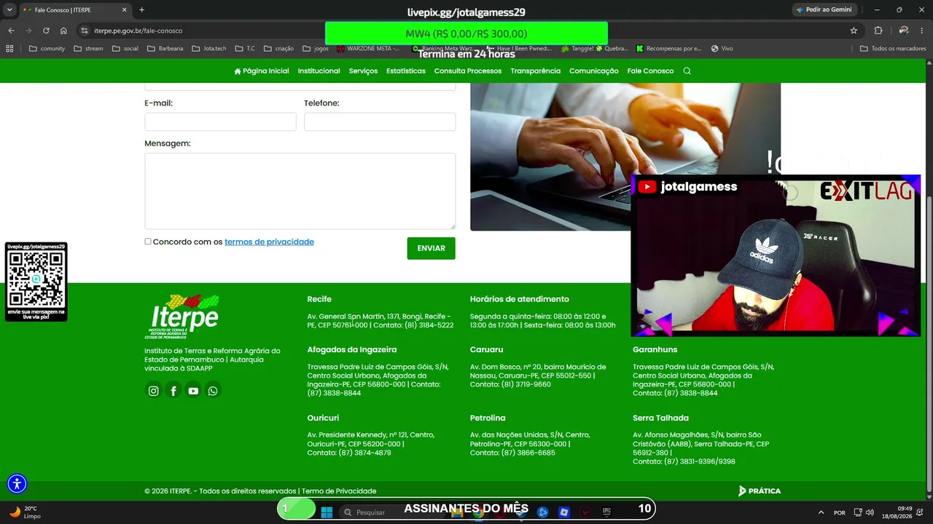Open ITERPE's Facebook page icon
Screen dimensions: 933x524
pos(173,391)
